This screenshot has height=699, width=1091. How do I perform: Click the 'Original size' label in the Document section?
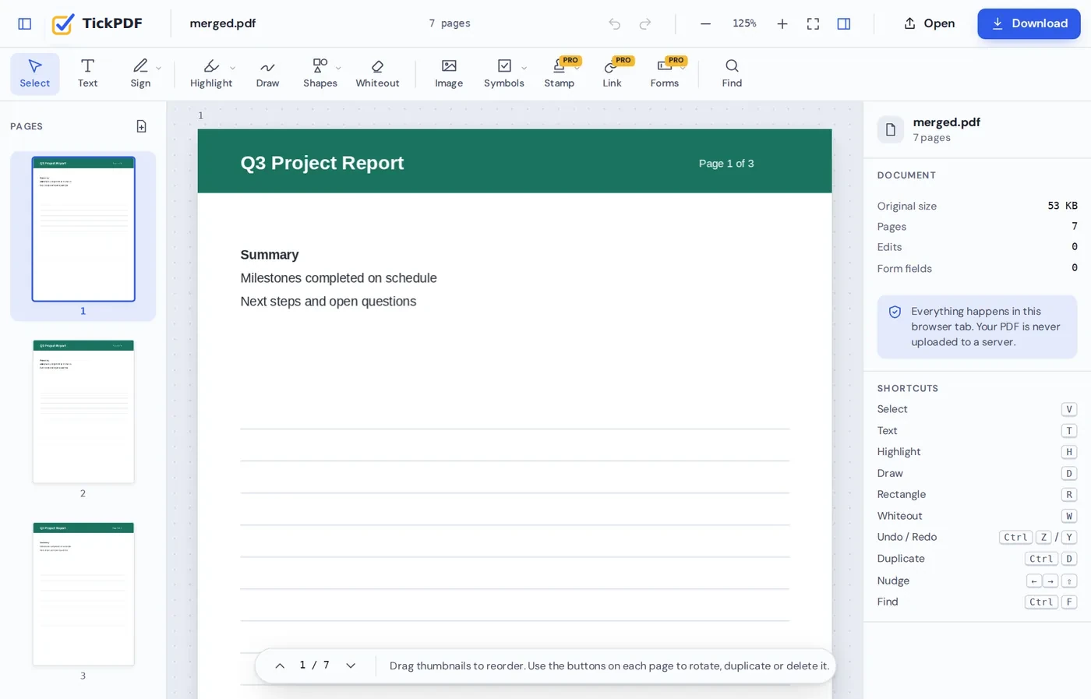coord(907,207)
